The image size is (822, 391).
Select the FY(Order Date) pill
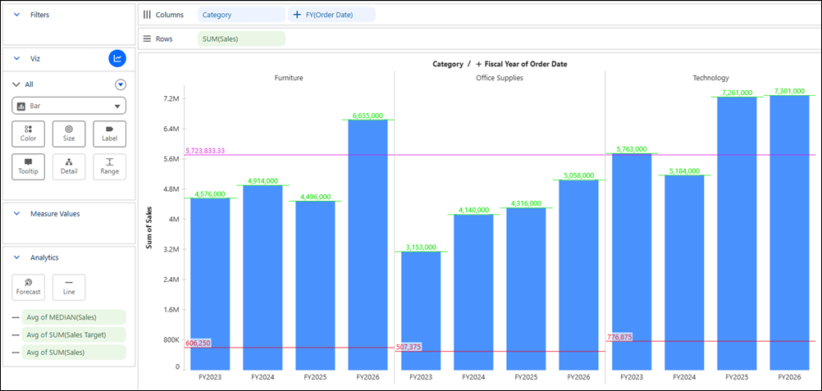[x=332, y=15]
